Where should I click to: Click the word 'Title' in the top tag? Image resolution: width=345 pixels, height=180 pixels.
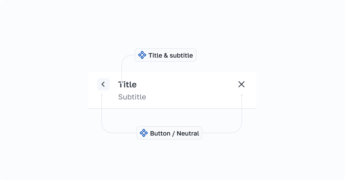click(155, 55)
